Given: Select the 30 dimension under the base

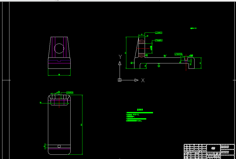Looking at the screenshot, I should coord(145,66).
